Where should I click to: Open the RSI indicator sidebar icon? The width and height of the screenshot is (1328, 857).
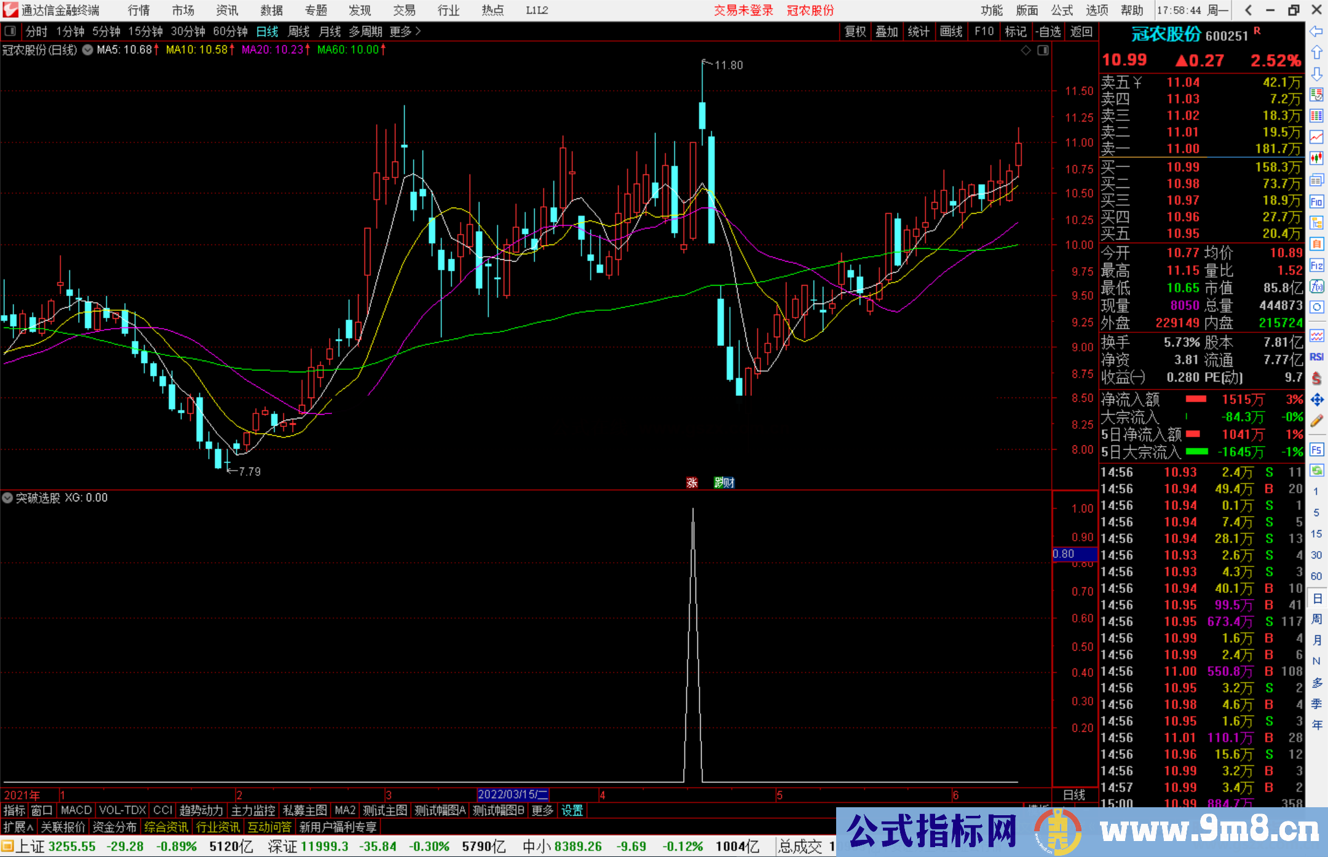tap(1316, 357)
